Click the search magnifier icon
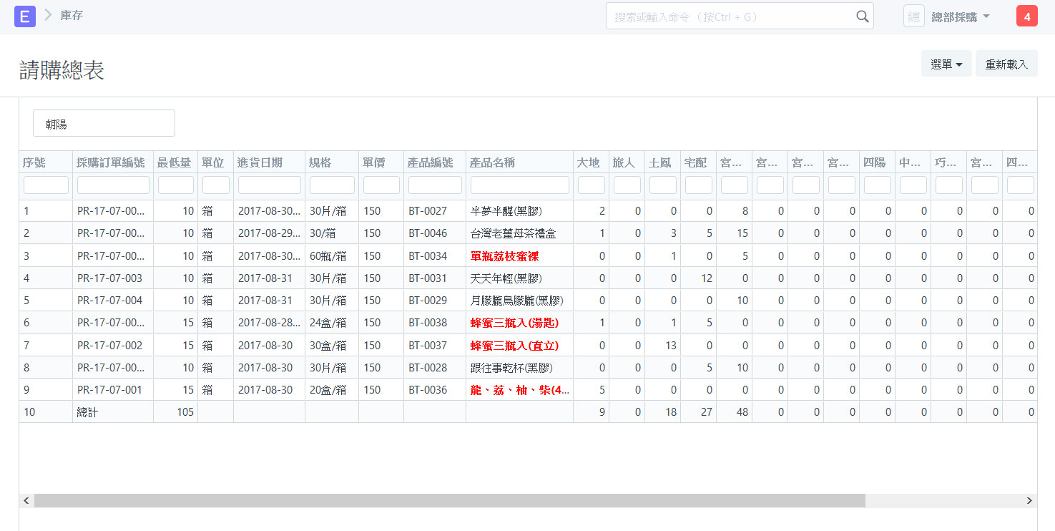The height and width of the screenshot is (531, 1055). (x=862, y=16)
